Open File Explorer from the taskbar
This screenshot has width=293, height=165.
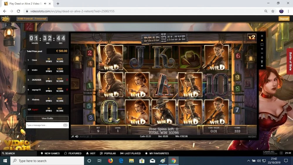(x=131, y=161)
